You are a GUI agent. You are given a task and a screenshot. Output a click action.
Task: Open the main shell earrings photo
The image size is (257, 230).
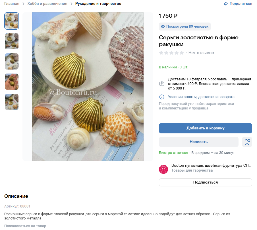(88, 87)
